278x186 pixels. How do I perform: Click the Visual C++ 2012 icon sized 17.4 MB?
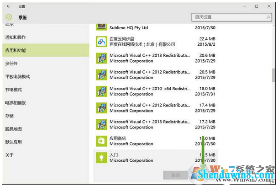click(x=101, y=108)
